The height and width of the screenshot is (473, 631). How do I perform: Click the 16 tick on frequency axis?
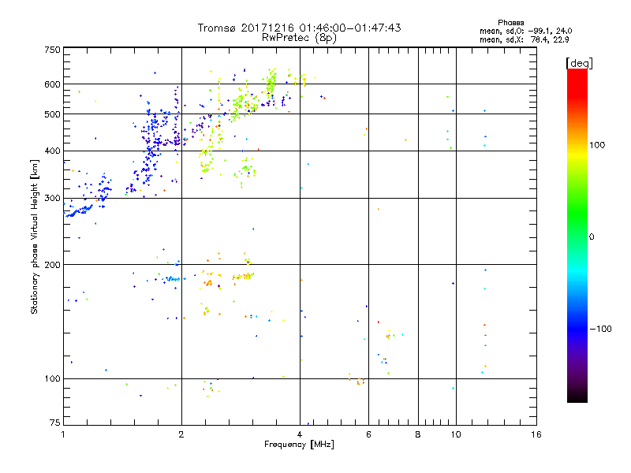tap(536, 434)
